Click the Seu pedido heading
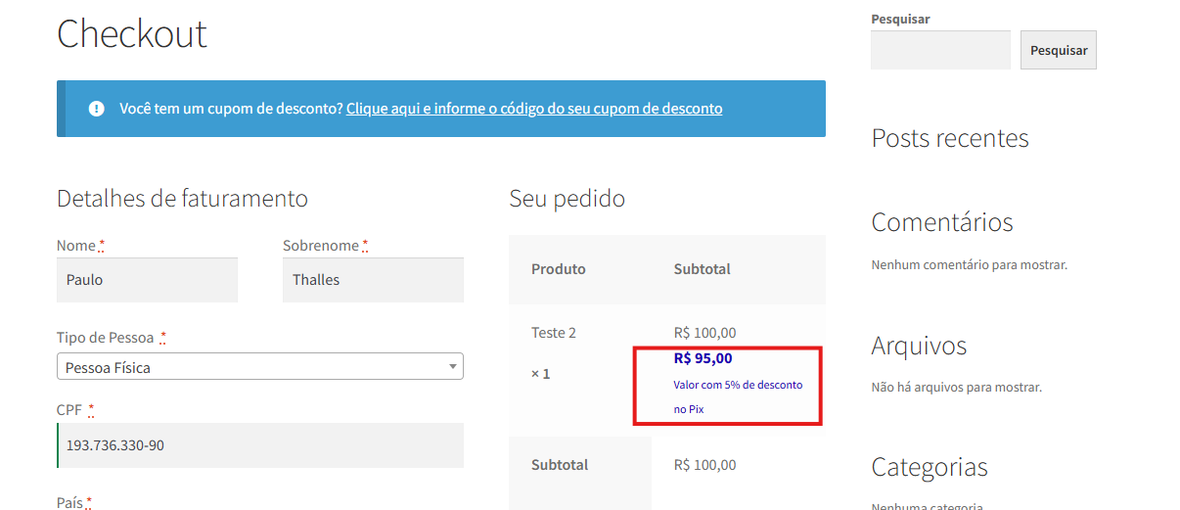Screen dimensions: 1180x510 567,199
